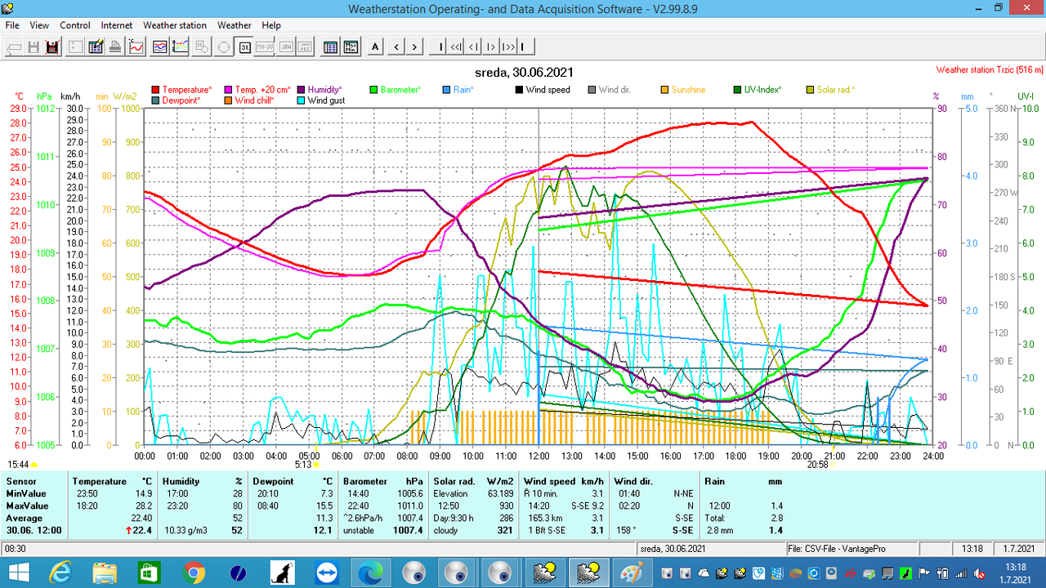Click the save (floppy disk) toolbar icon
Image resolution: width=1046 pixels, height=588 pixels.
click(x=34, y=47)
